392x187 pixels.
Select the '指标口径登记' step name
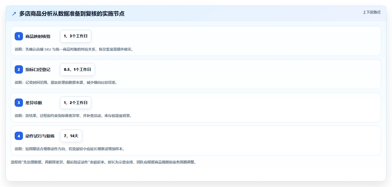(38, 69)
